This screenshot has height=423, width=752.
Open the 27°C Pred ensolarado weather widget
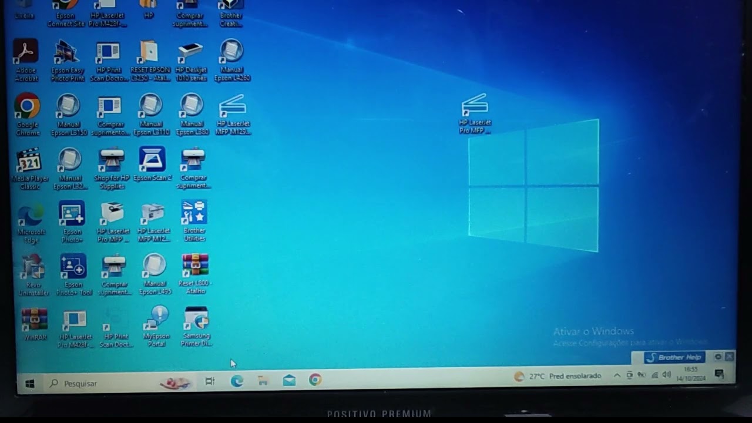[x=558, y=376]
